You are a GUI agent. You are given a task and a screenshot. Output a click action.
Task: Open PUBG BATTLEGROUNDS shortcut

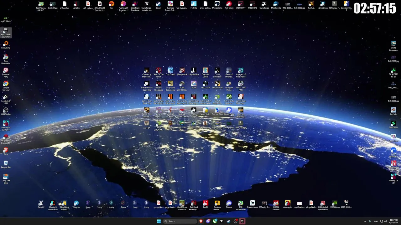tap(182, 86)
